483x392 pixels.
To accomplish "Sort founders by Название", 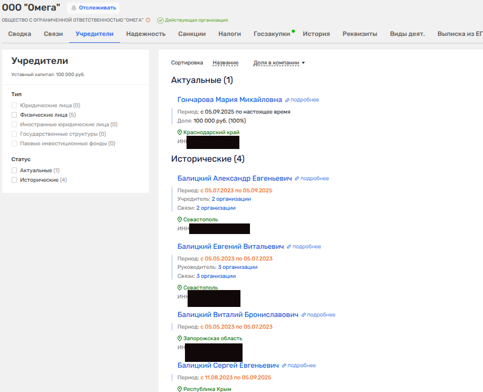I will pyautogui.click(x=225, y=63).
